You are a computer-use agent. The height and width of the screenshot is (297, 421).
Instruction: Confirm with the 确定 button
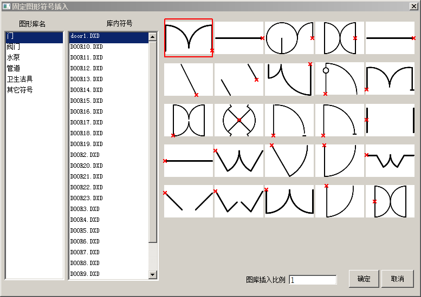click(364, 279)
